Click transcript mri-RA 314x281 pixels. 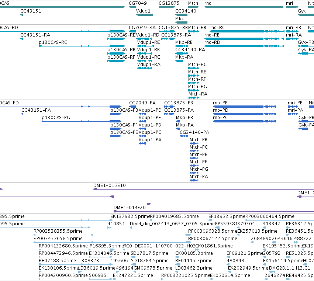point(292,39)
